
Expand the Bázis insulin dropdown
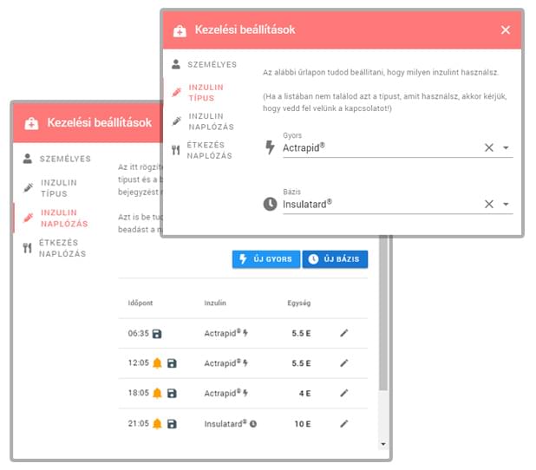pos(506,205)
